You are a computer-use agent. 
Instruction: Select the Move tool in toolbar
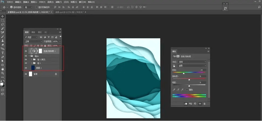coord(3,16)
